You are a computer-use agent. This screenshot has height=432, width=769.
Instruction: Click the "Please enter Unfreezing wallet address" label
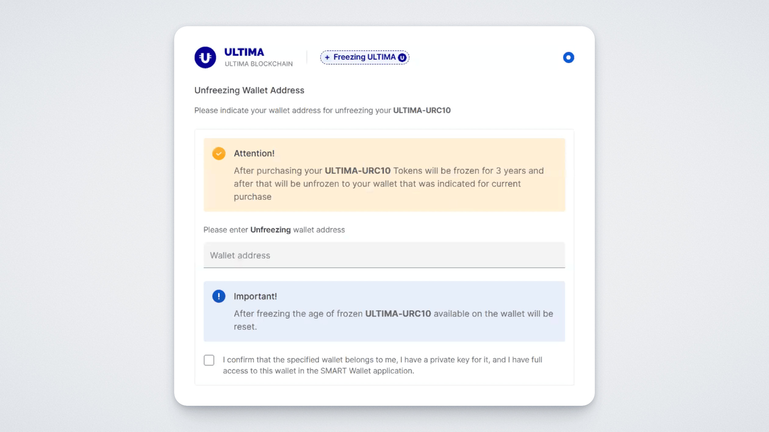coord(274,230)
